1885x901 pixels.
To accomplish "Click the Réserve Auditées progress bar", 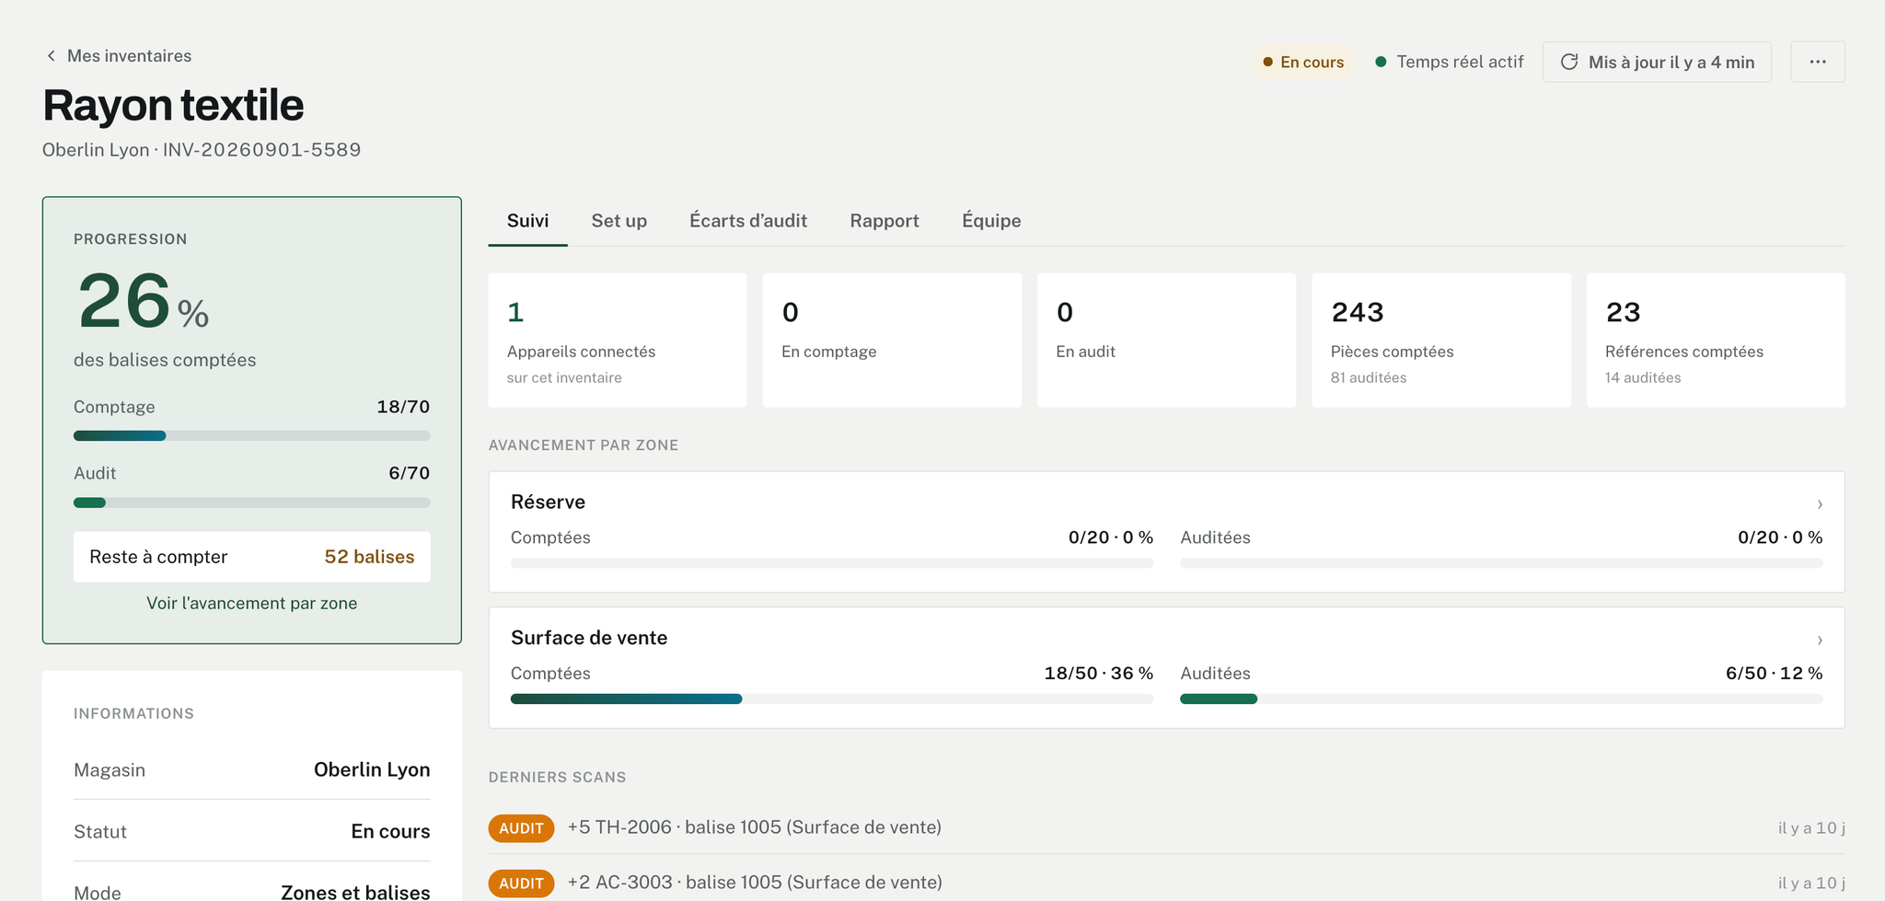I will click(x=1501, y=563).
